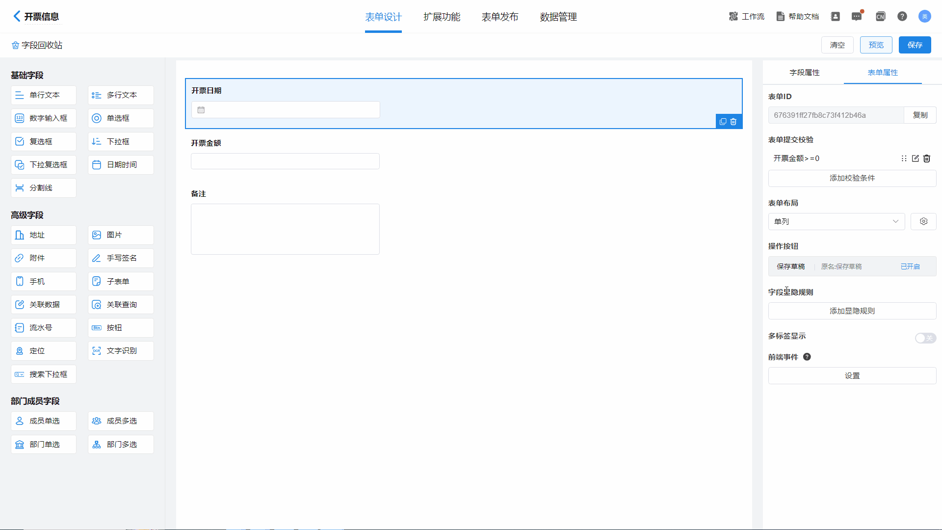Add a 成员单选 field

point(44,421)
